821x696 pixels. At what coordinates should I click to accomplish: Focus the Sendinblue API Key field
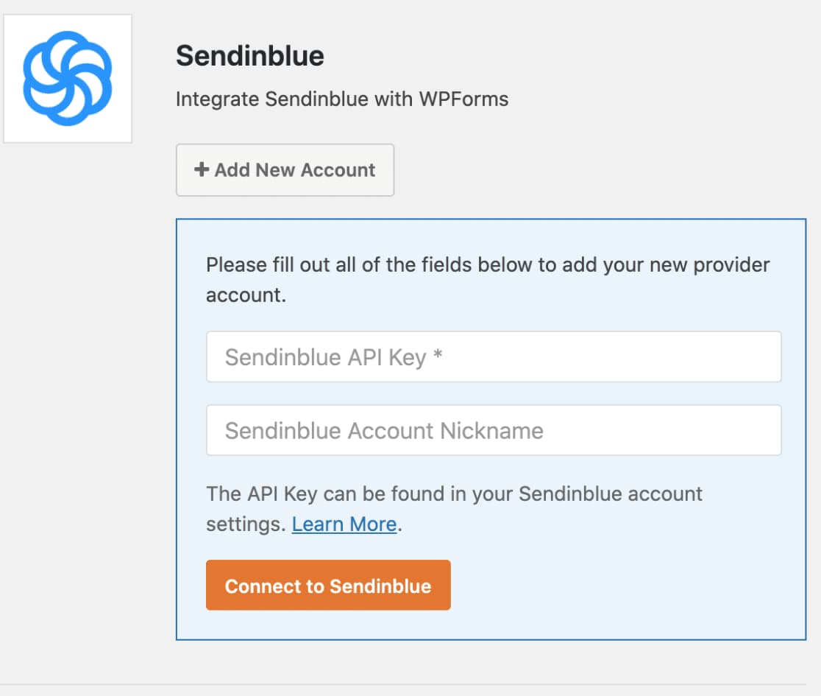pos(494,356)
